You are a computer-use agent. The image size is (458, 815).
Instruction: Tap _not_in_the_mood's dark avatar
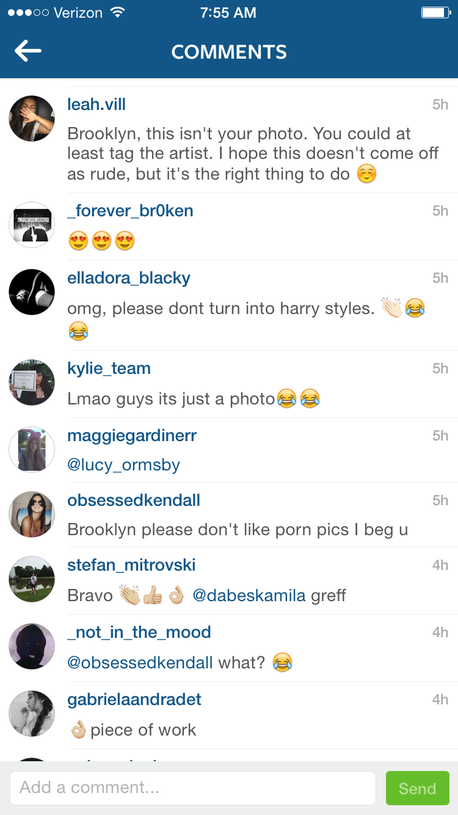(x=32, y=646)
